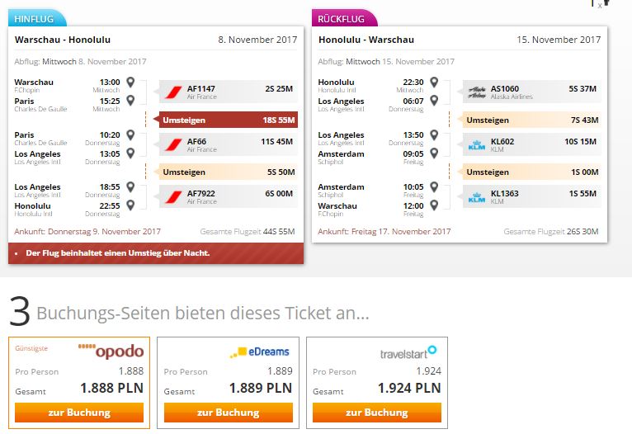Click the opodo logo

point(111,351)
